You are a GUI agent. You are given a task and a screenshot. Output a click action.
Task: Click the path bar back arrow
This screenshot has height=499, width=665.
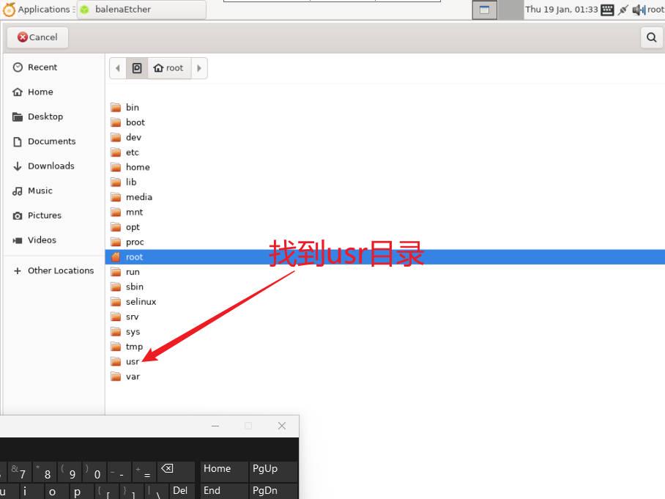click(x=118, y=68)
